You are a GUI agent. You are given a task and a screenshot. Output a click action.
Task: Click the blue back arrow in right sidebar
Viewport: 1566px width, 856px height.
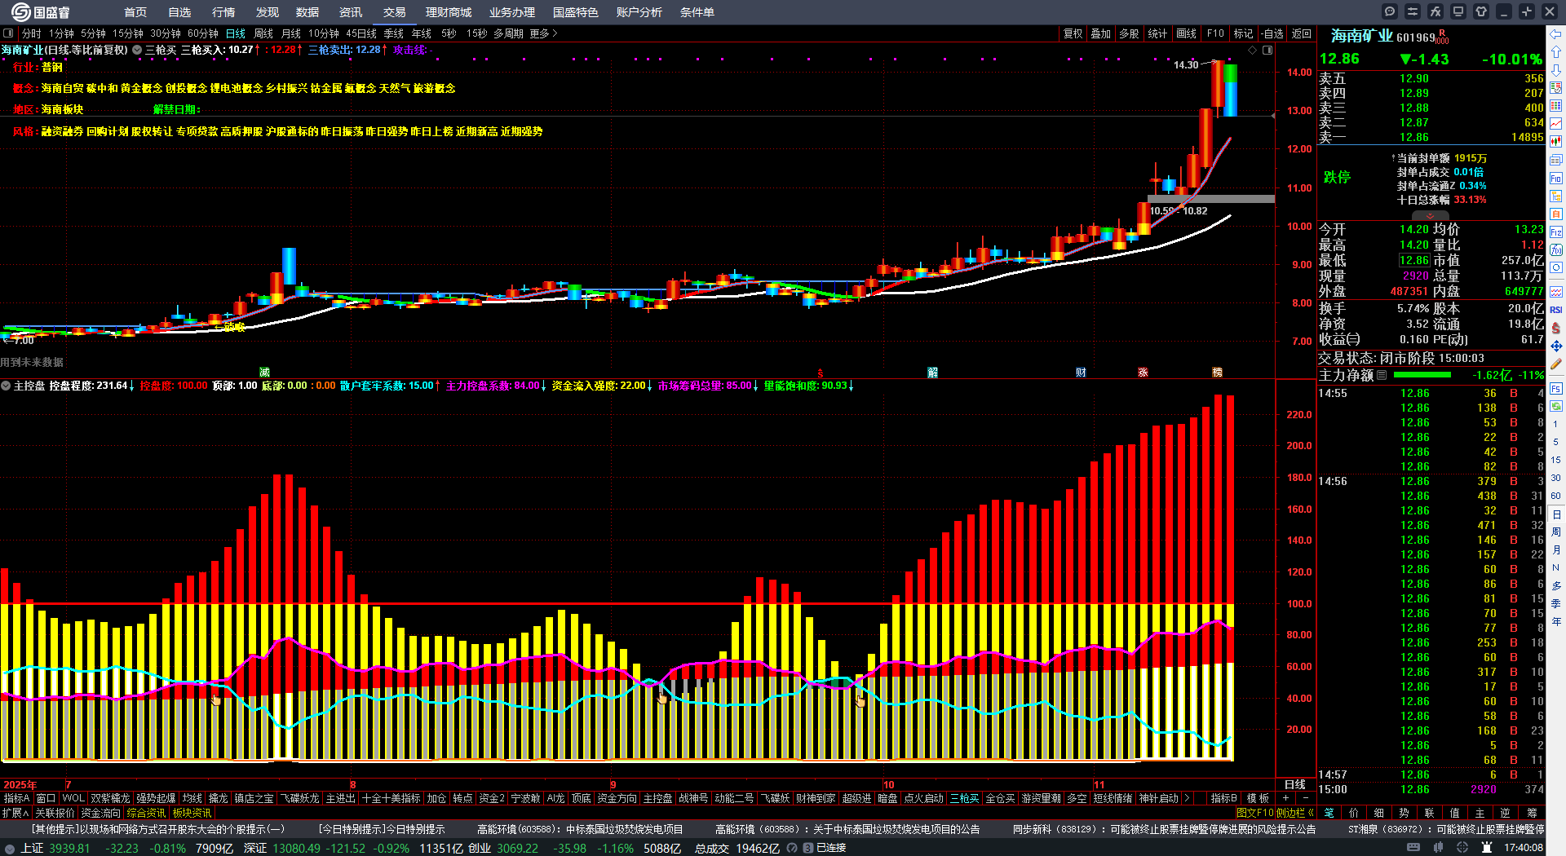(x=1556, y=34)
